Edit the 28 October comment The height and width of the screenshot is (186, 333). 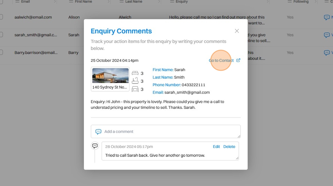tap(216, 146)
